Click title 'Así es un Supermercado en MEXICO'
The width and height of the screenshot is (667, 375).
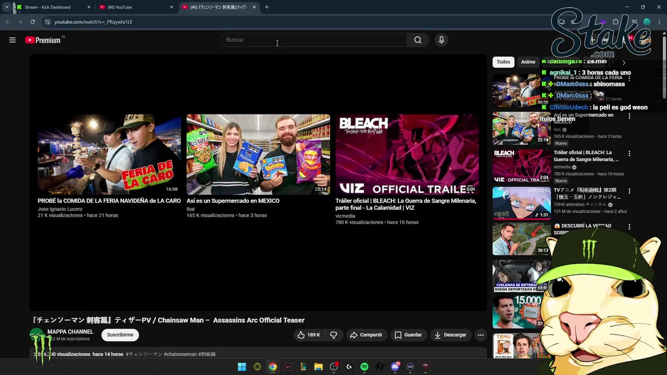[x=233, y=201]
